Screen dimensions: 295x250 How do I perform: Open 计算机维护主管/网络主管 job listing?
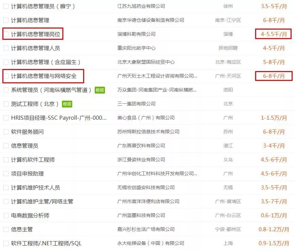click(x=42, y=201)
